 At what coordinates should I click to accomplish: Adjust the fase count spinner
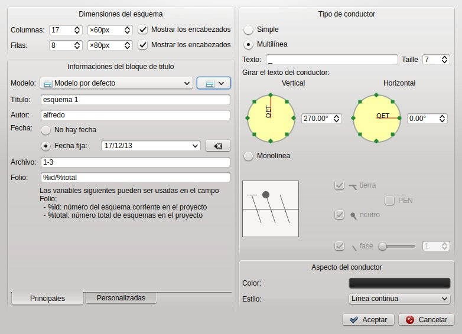436,246
